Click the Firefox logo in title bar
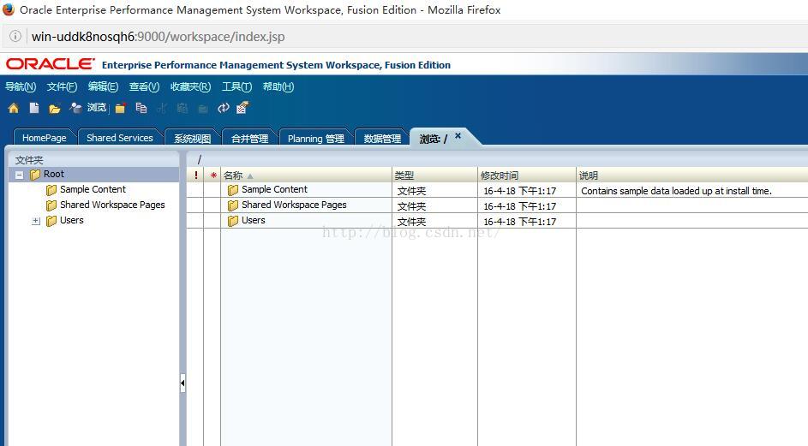 9,9
